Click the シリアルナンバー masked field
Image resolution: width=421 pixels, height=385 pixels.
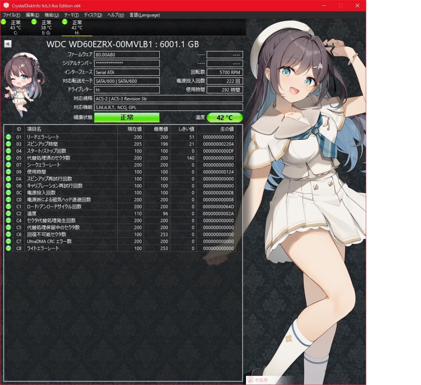(x=127, y=63)
